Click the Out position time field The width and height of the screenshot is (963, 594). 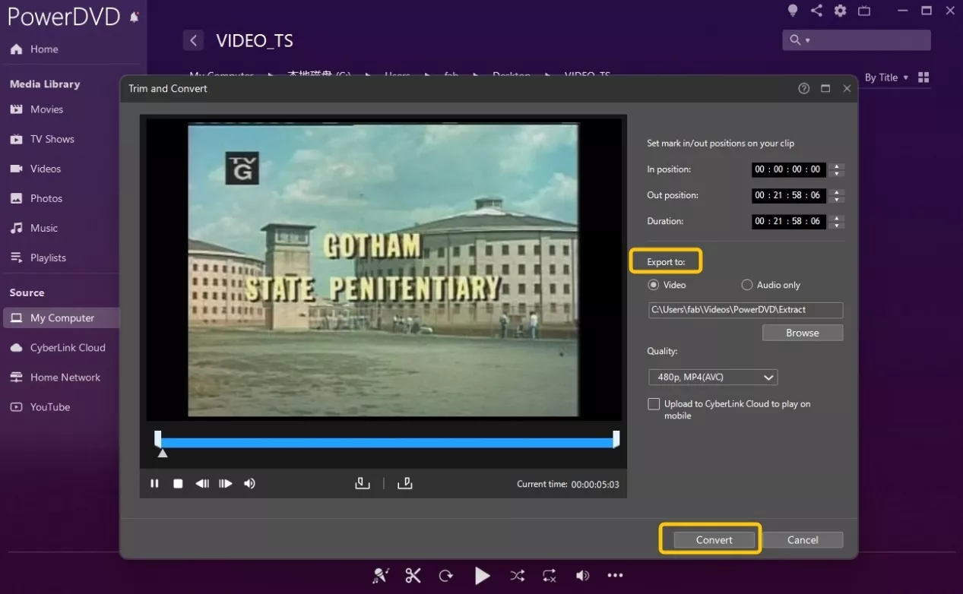tap(788, 195)
